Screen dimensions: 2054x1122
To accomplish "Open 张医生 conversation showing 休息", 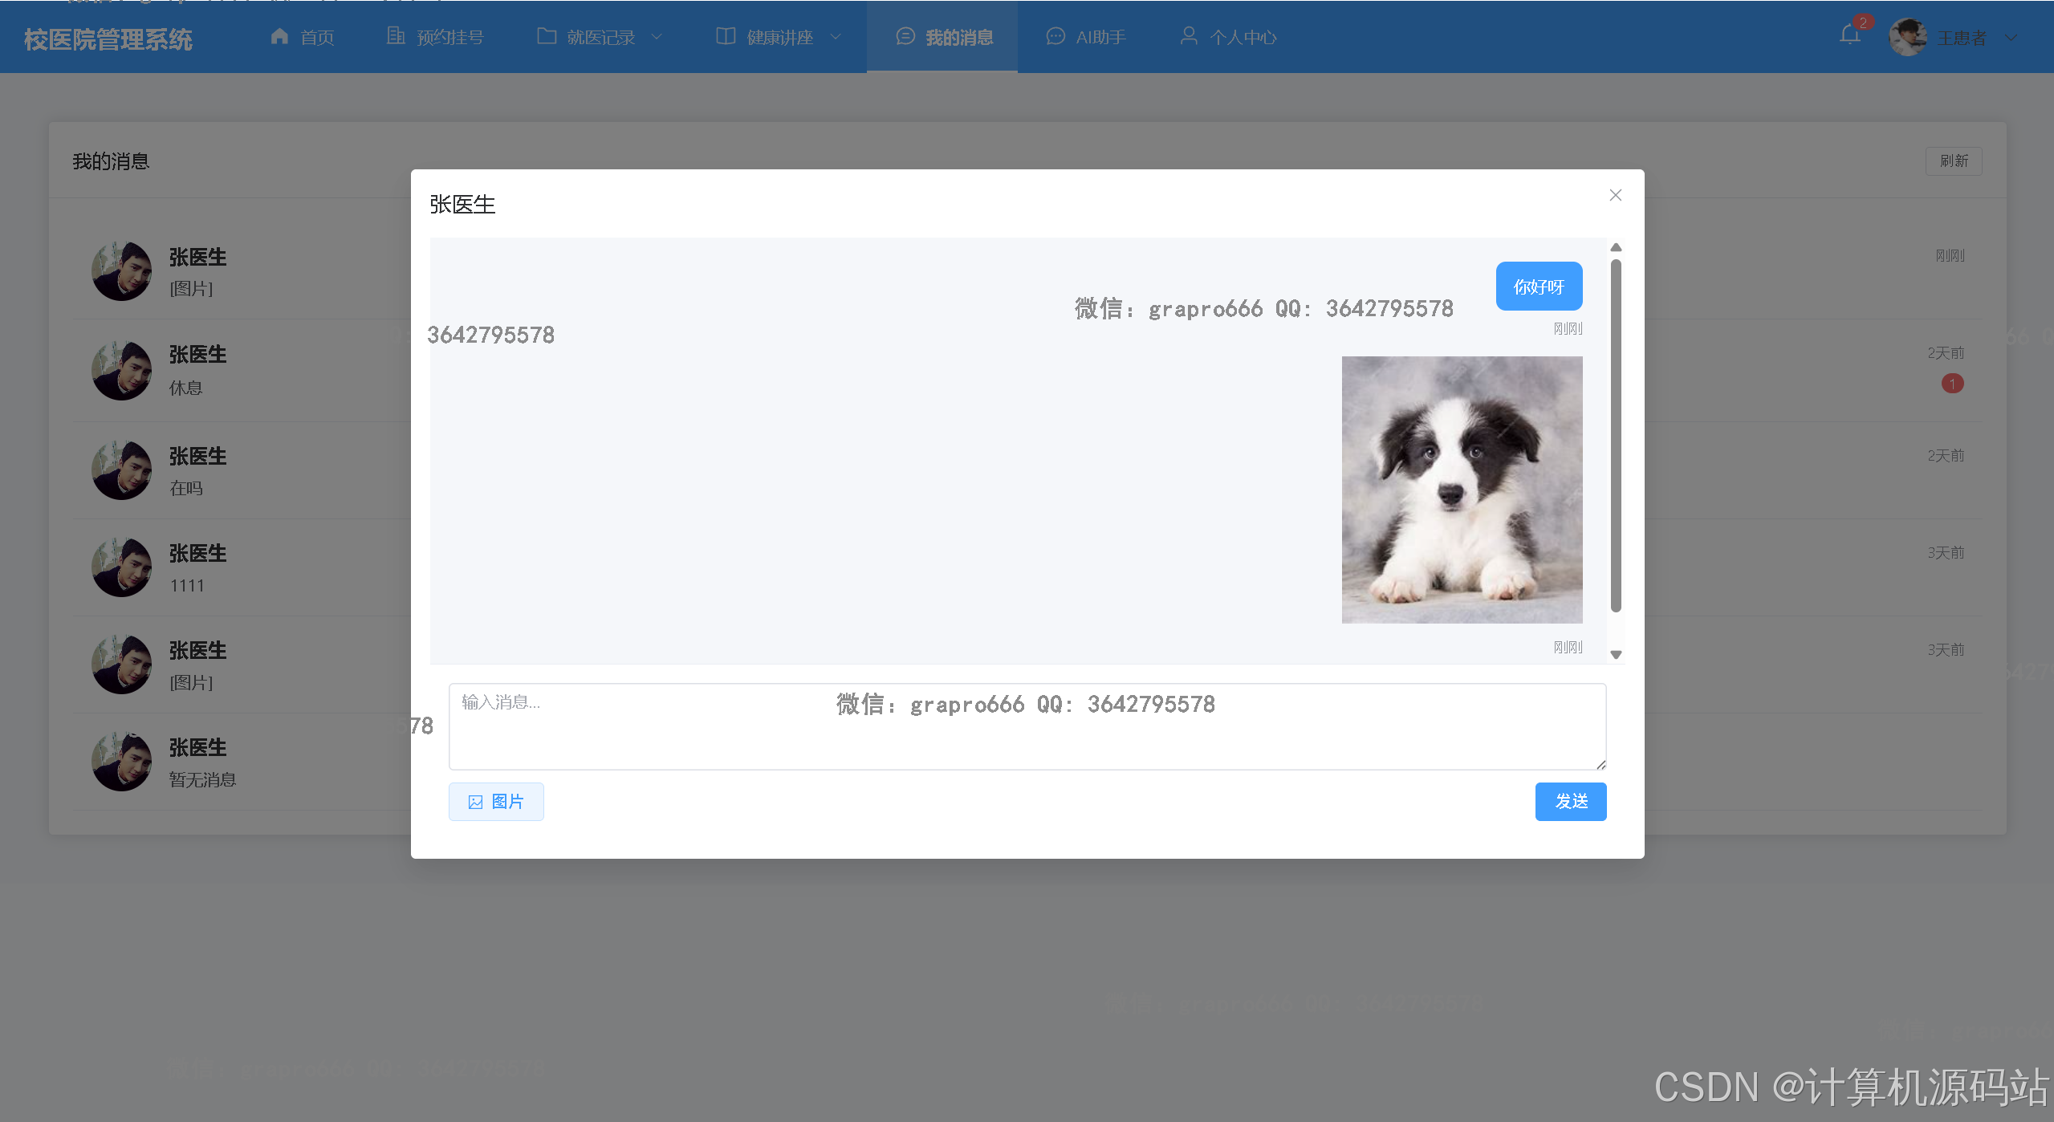I will pyautogui.click(x=1027, y=371).
